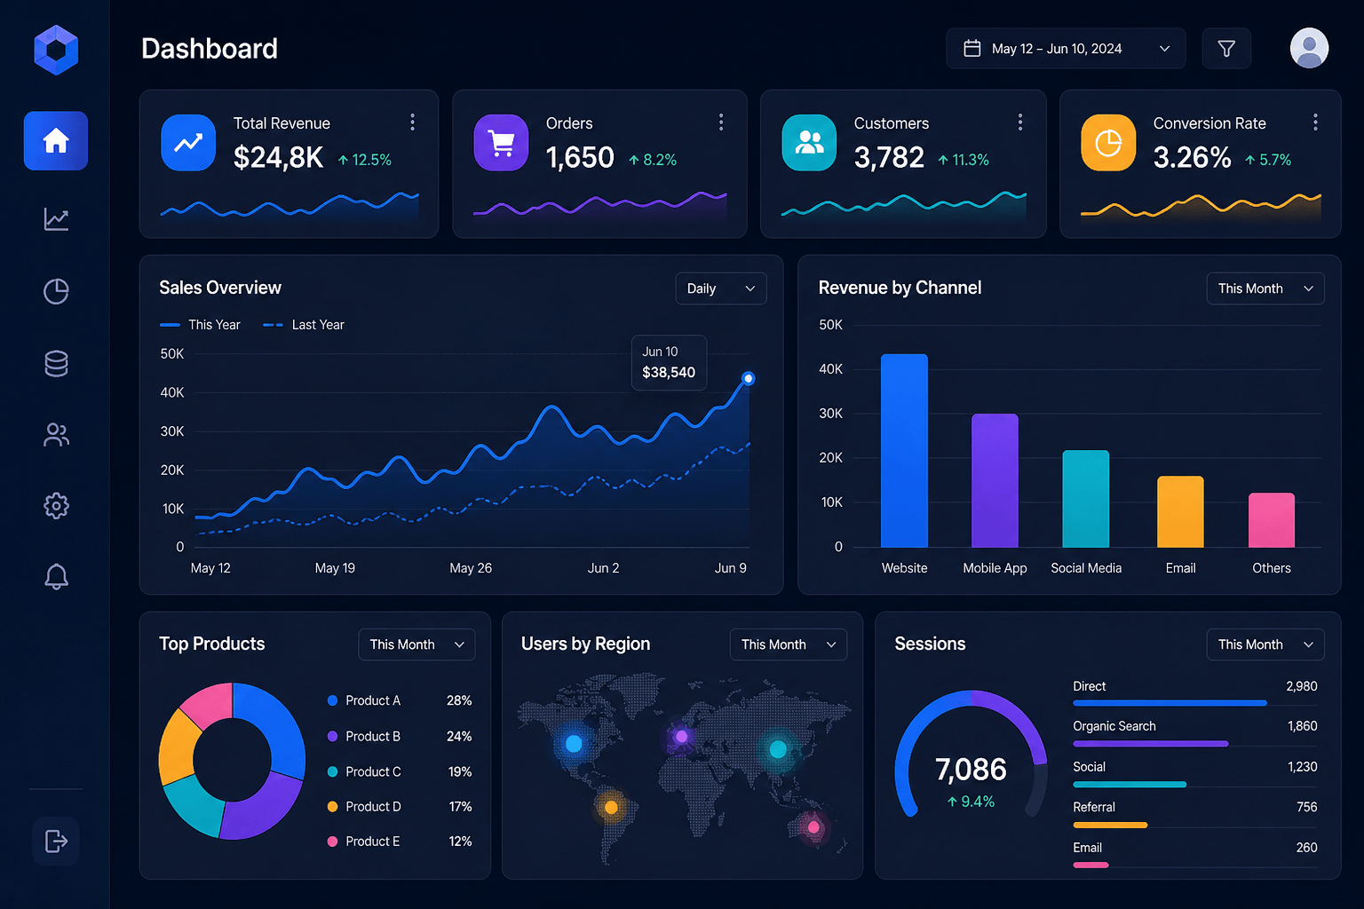Viewport: 1364px width, 909px height.
Task: Open the pie chart reports sidebar icon
Action: 56,291
